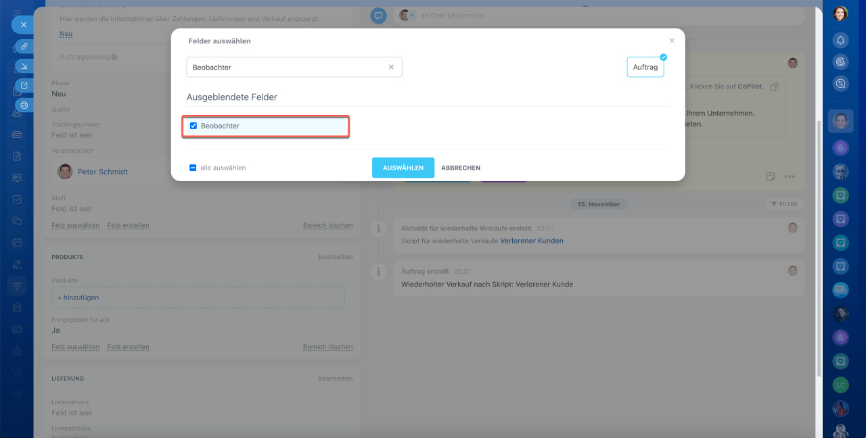Click the collapse arrow side-panel button
This screenshot has height=438, width=866.
click(x=24, y=66)
